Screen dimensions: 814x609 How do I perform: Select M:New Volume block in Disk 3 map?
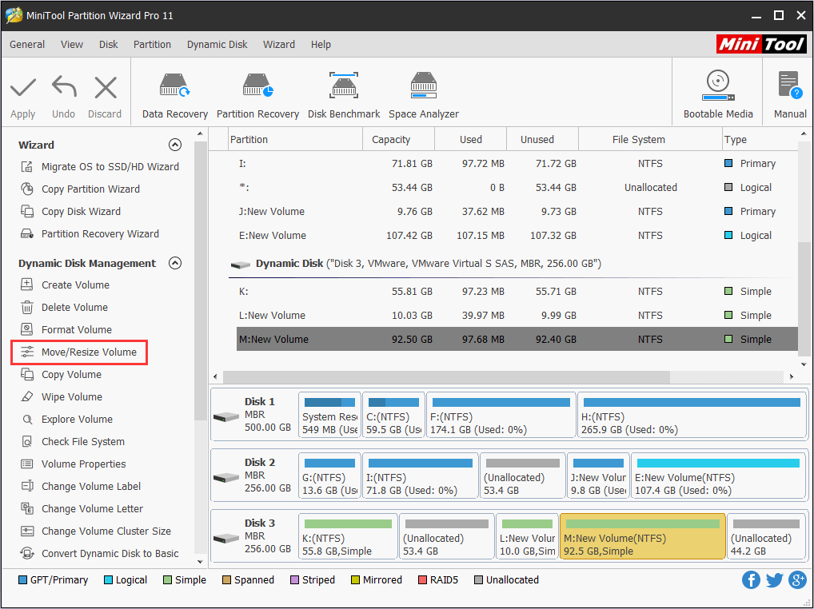[642, 536]
